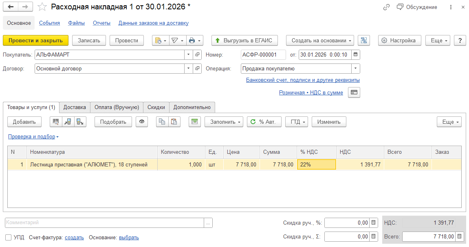Paste rows from clipboard icon

click(x=174, y=122)
